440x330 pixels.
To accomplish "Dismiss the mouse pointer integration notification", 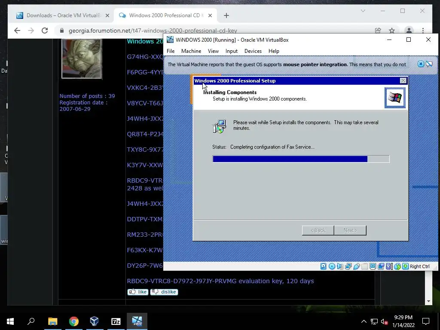I will point(421,64).
